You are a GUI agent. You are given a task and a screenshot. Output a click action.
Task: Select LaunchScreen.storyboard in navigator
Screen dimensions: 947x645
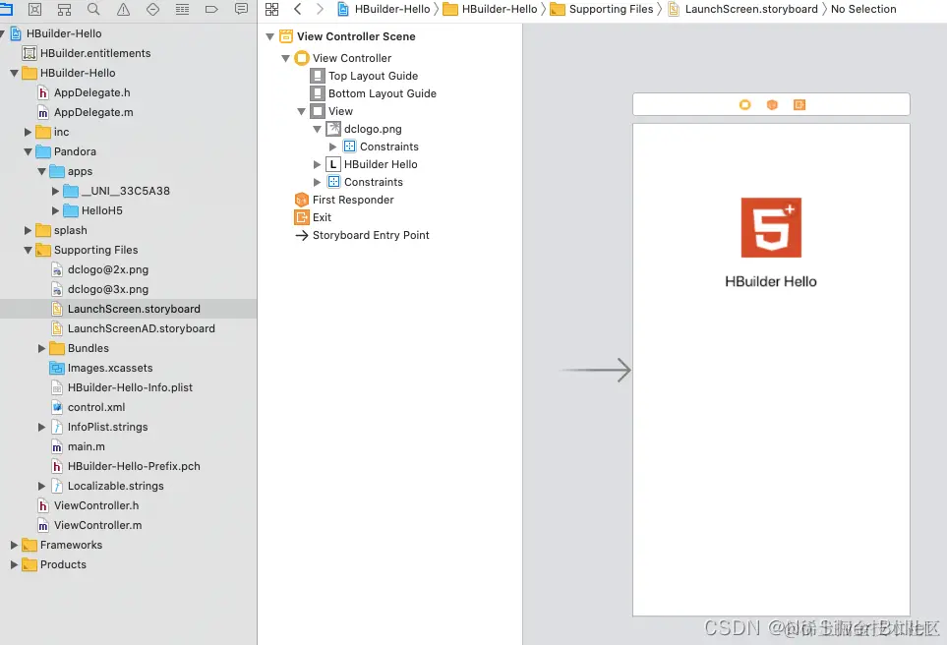tap(126, 309)
